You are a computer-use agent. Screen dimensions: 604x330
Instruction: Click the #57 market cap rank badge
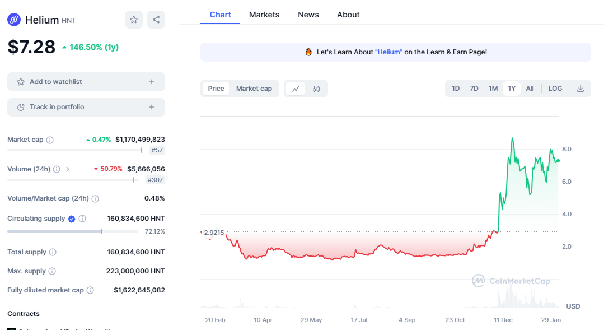(157, 150)
